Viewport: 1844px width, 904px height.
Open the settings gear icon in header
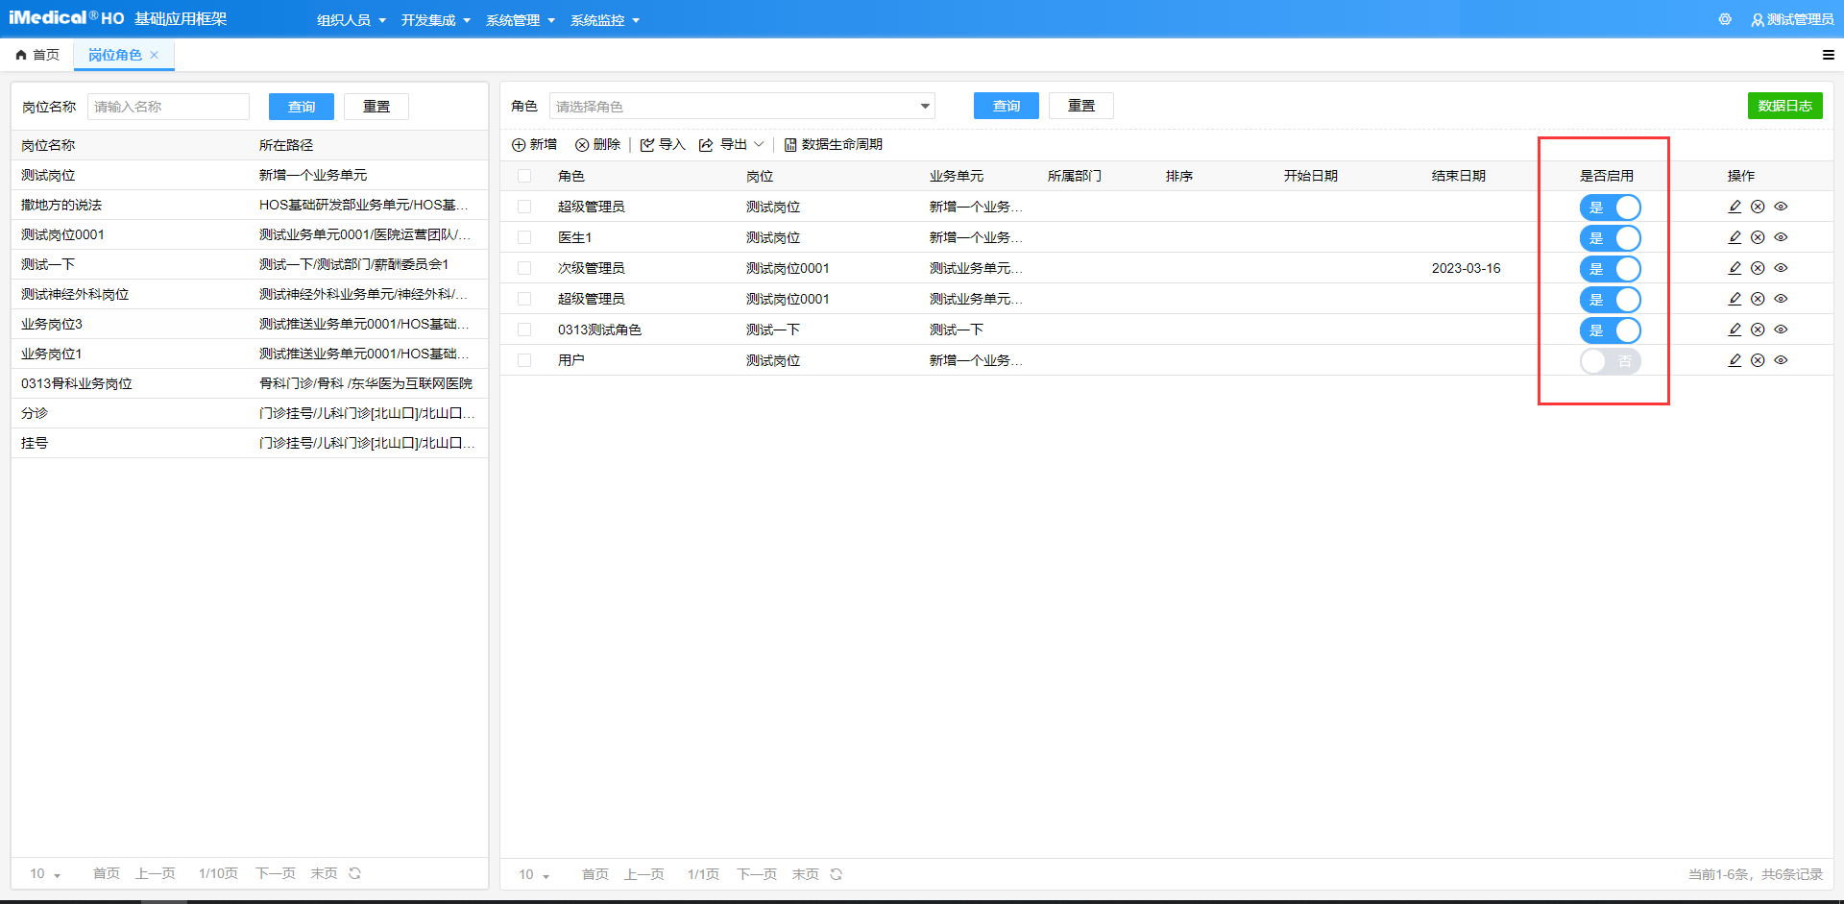pos(1725,19)
